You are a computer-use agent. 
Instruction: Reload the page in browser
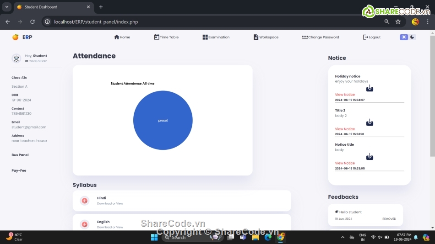click(33, 21)
